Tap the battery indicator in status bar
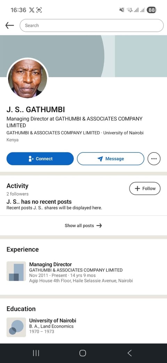This screenshot has height=363, width=167. [x=152, y=10]
